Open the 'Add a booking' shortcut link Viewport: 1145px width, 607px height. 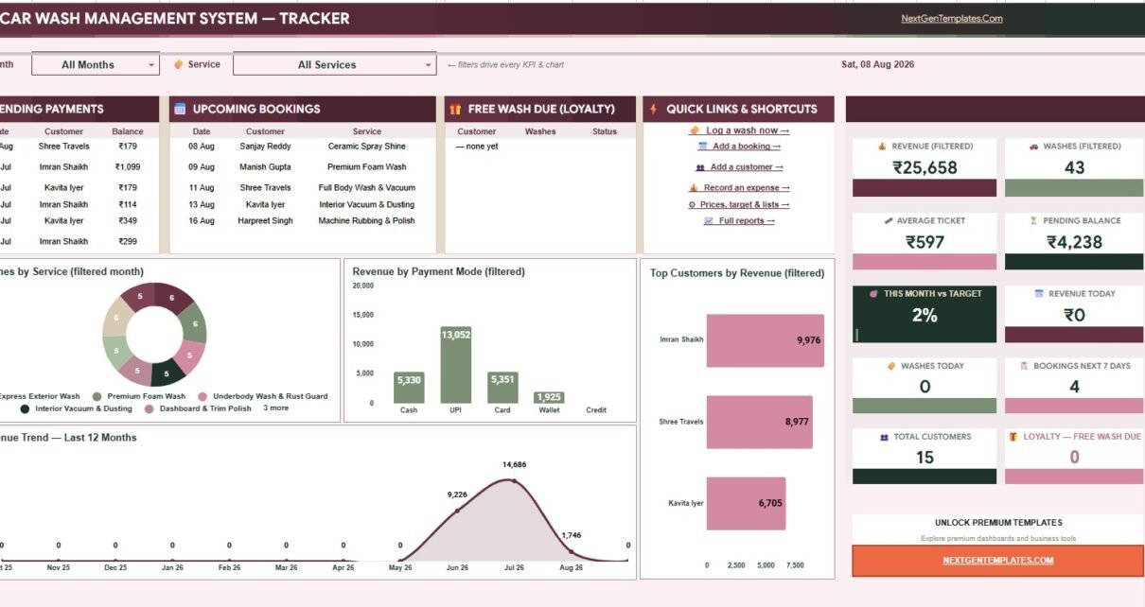(747, 147)
